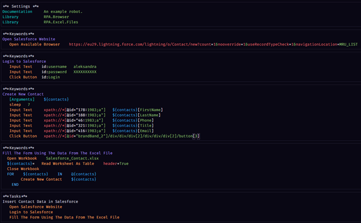The width and height of the screenshot is (361, 223).
Task: Click "${contacts}" next to [Arguments]
Action: point(56,99)
